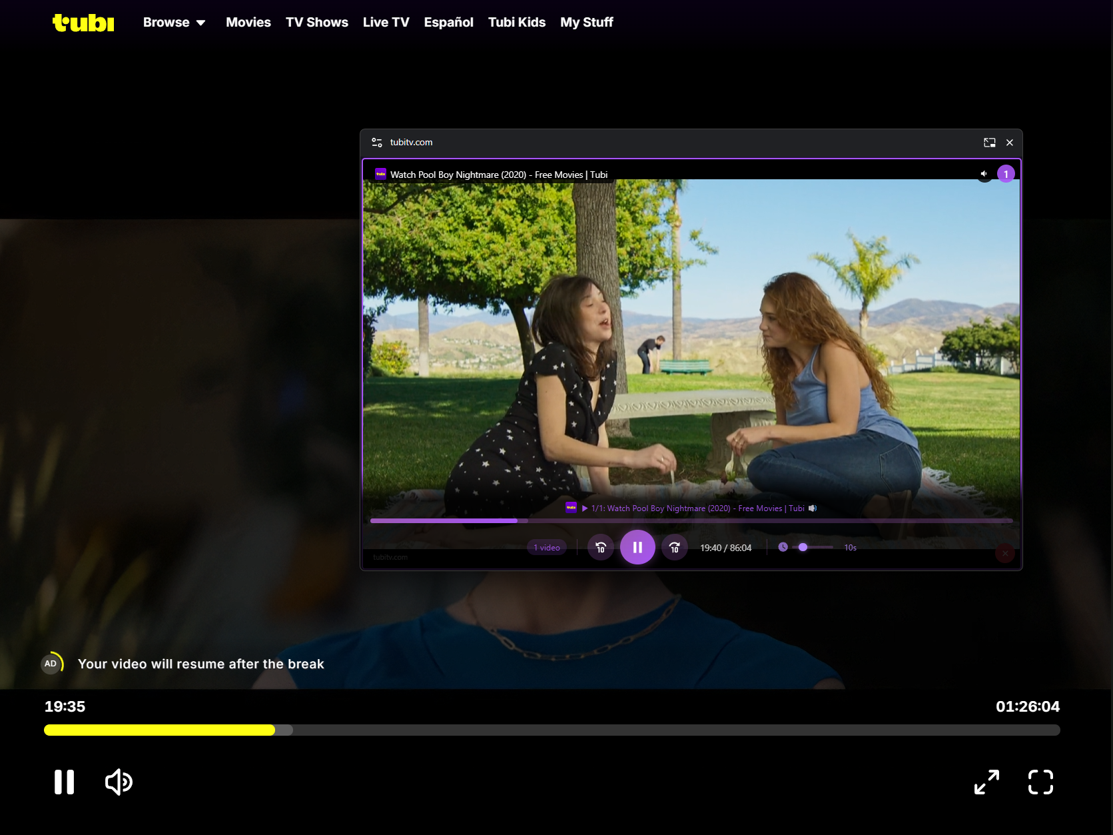The width and height of the screenshot is (1113, 835).
Task: Expand the main player with diagonal arrows icon
Action: [986, 782]
